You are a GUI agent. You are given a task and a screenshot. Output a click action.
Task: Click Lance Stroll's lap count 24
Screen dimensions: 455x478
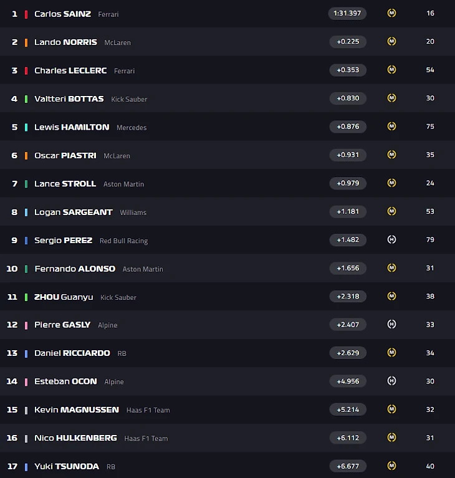(x=430, y=183)
